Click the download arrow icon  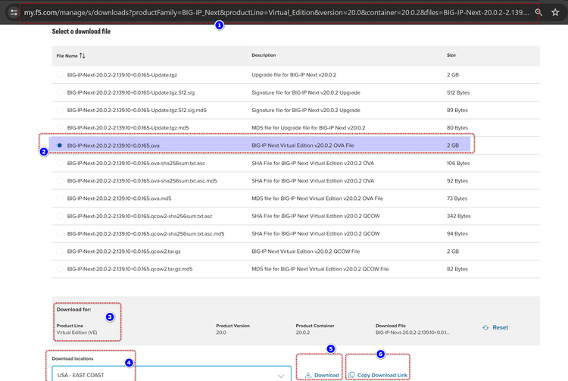tap(308, 375)
